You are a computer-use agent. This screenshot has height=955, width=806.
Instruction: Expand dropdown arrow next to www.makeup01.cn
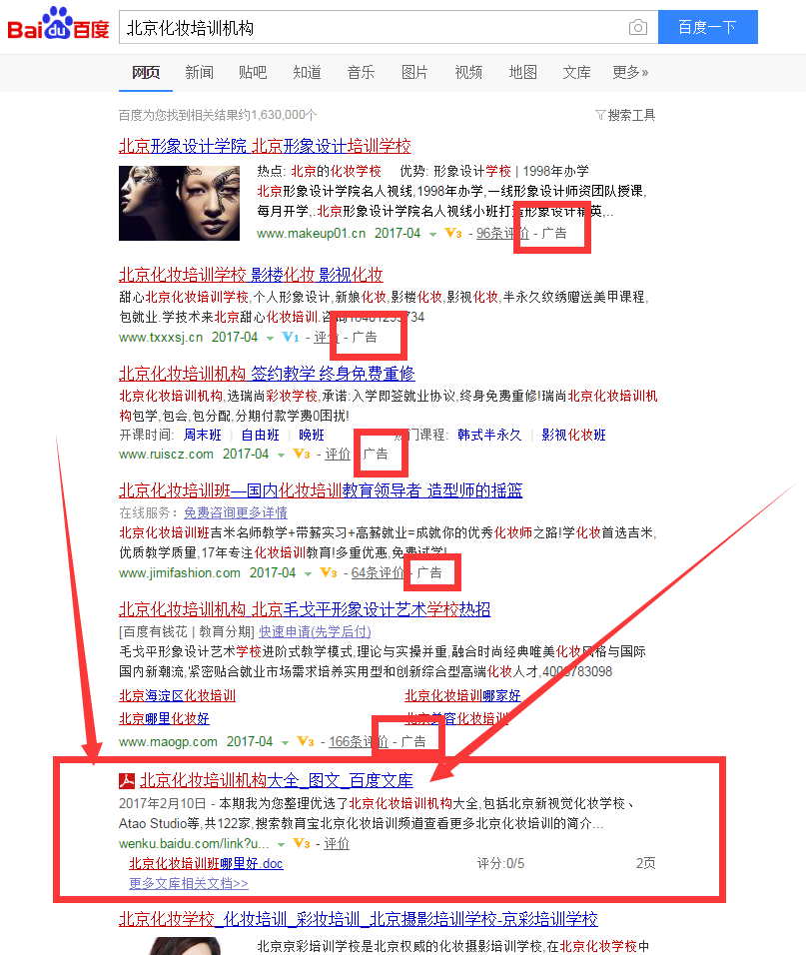click(x=432, y=234)
